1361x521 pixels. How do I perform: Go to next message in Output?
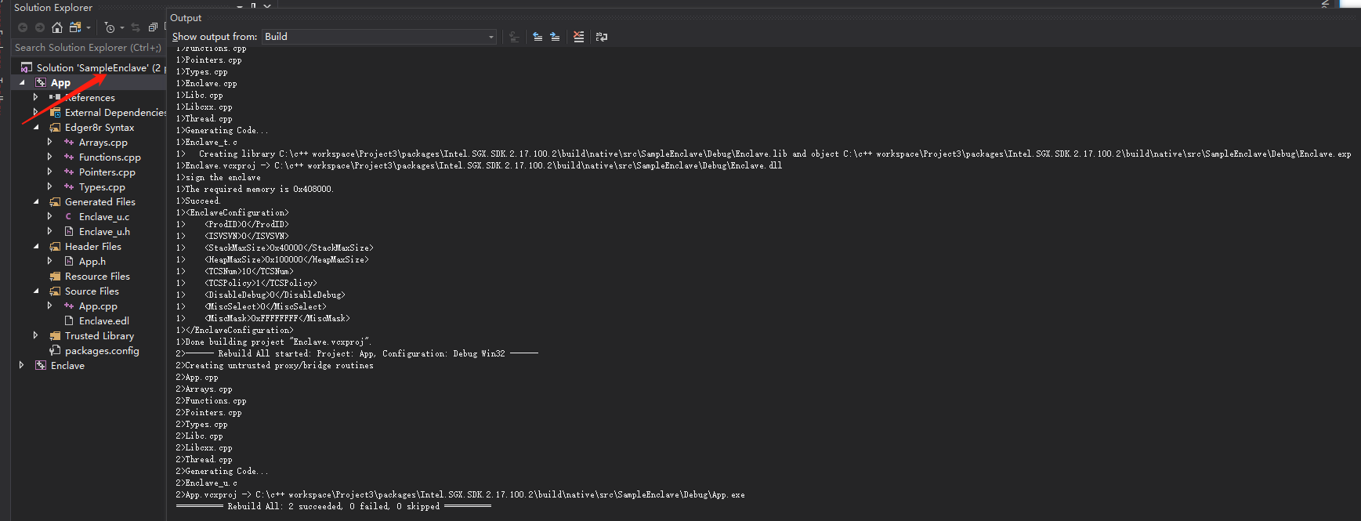tap(555, 37)
